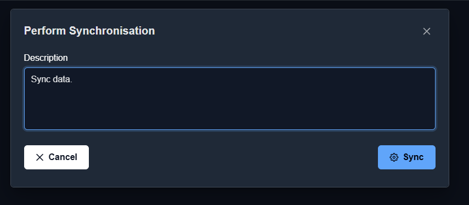Screen dimensions: 469x205
Task: Click the end of the "Sync data." line
Action: 73,79
